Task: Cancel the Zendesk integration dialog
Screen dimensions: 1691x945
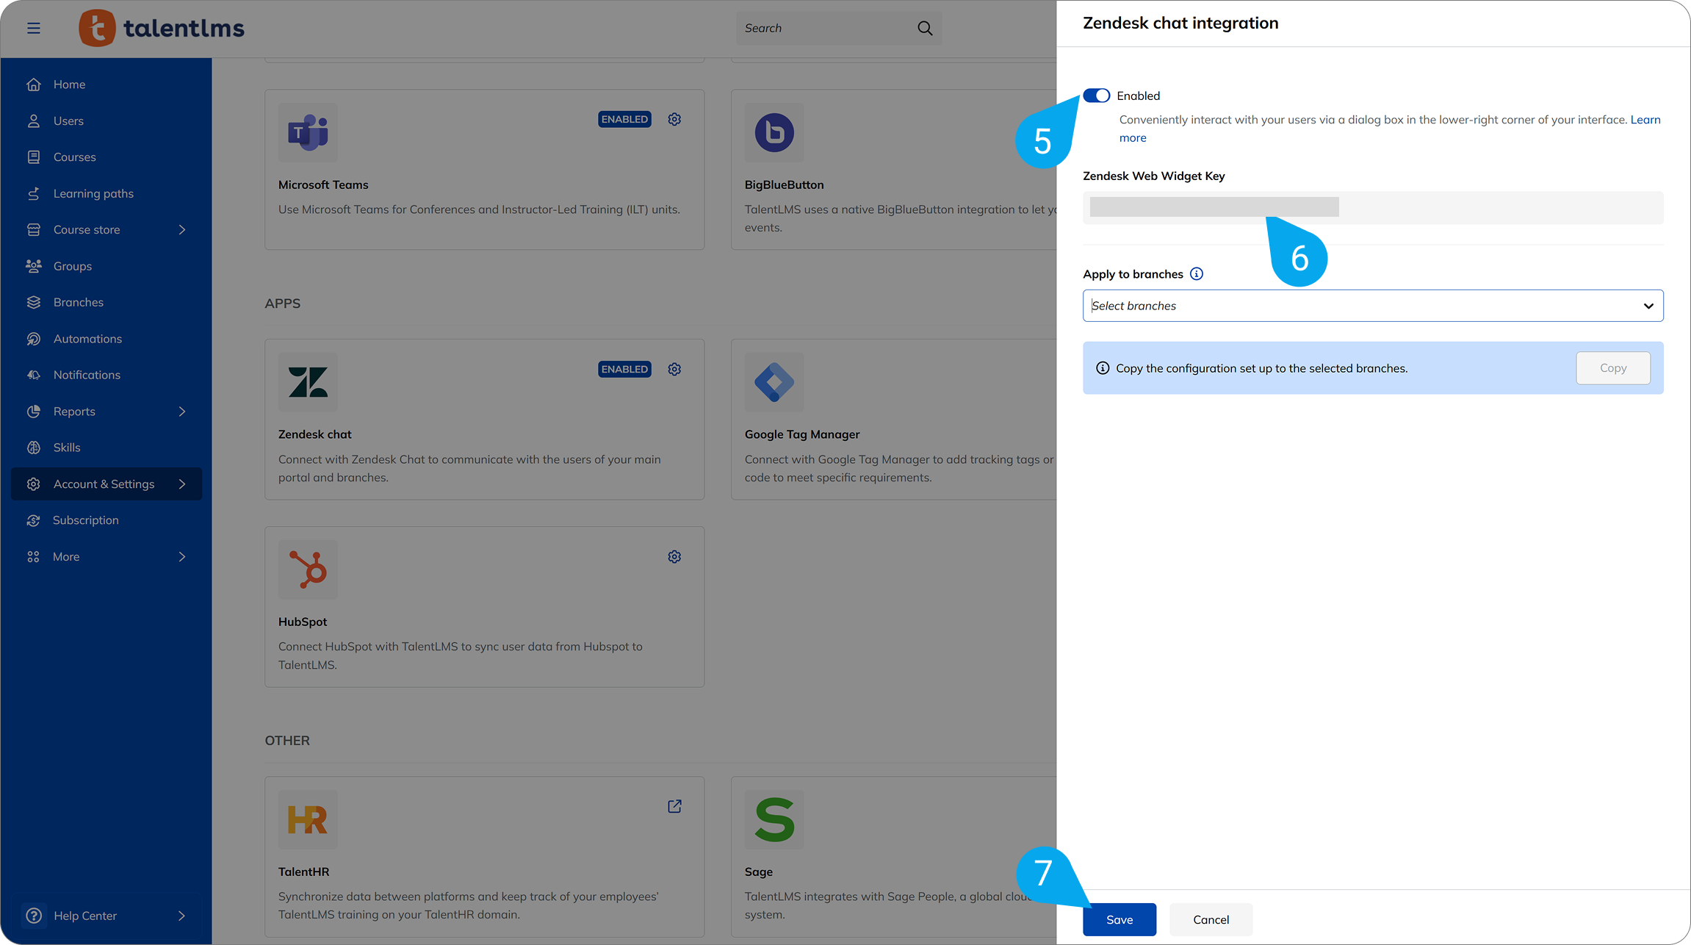Action: (x=1211, y=919)
